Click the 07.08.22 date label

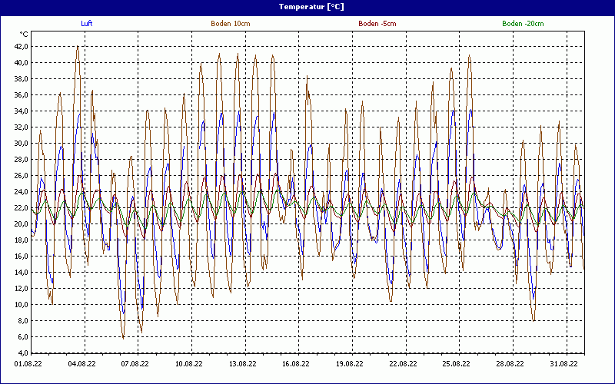point(135,365)
